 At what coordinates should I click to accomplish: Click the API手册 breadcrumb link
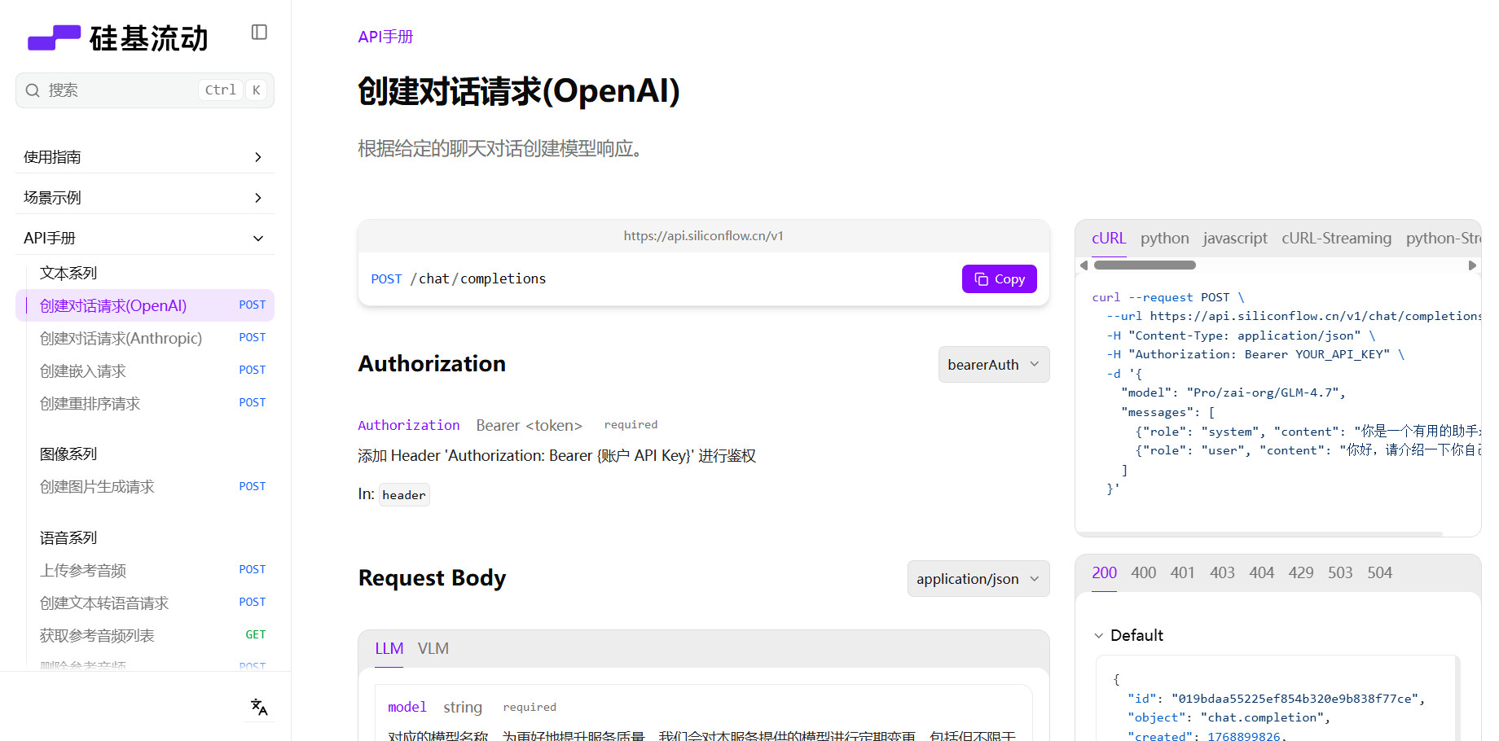pos(385,37)
